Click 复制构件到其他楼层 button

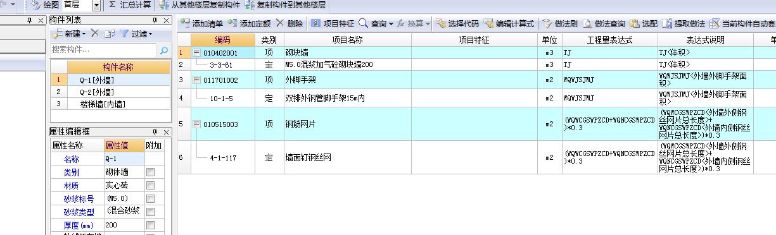pos(285,5)
